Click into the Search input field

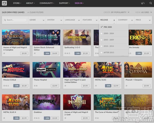point(16,20)
